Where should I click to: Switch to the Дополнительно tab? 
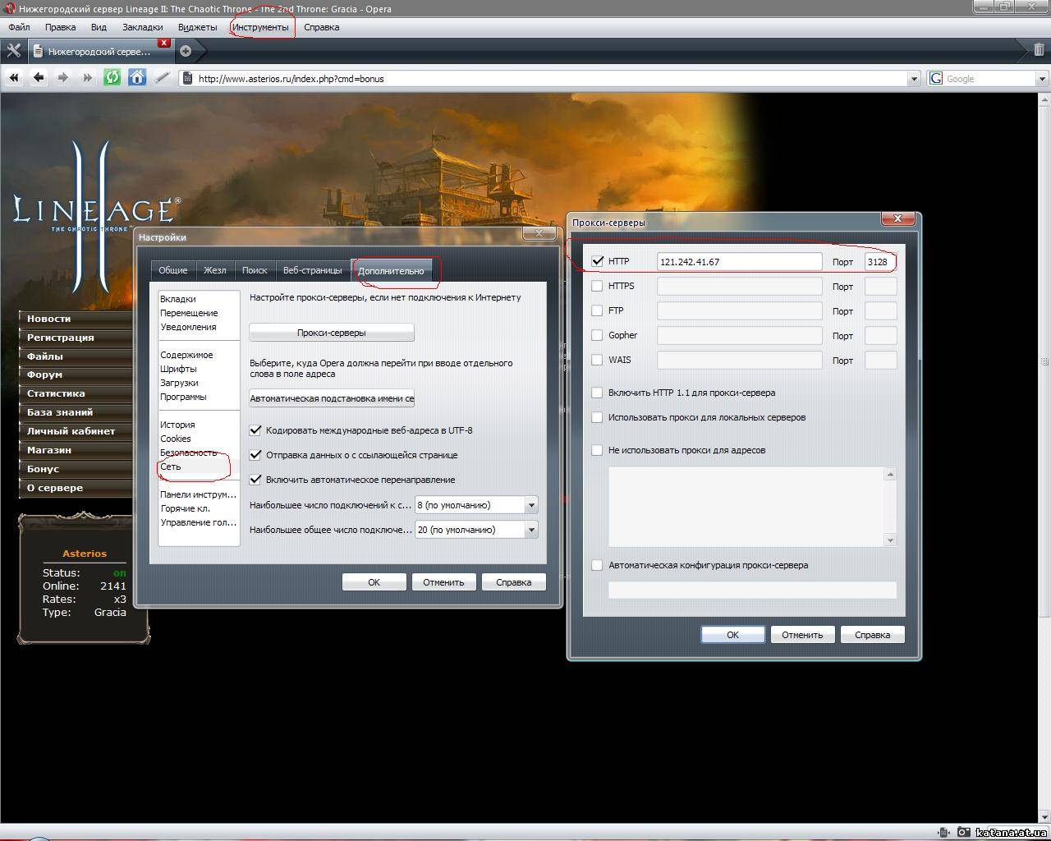[391, 270]
